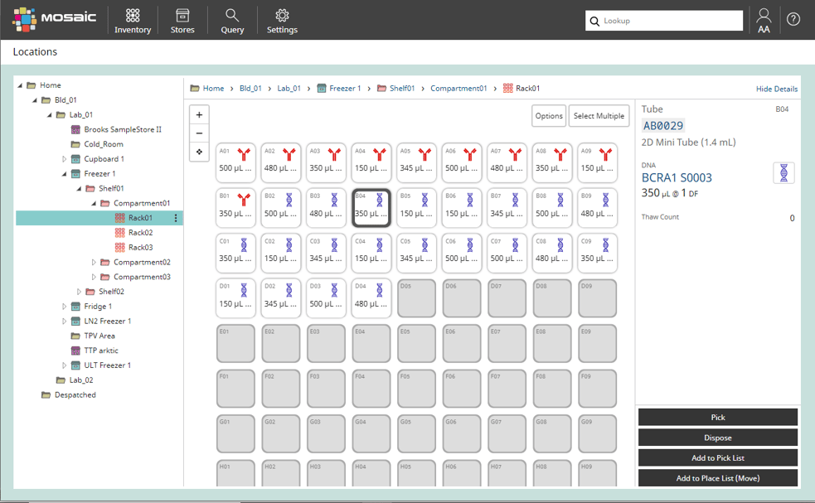Expand Compartment02 in the tree
Screen dimensions: 815x503
coord(92,261)
